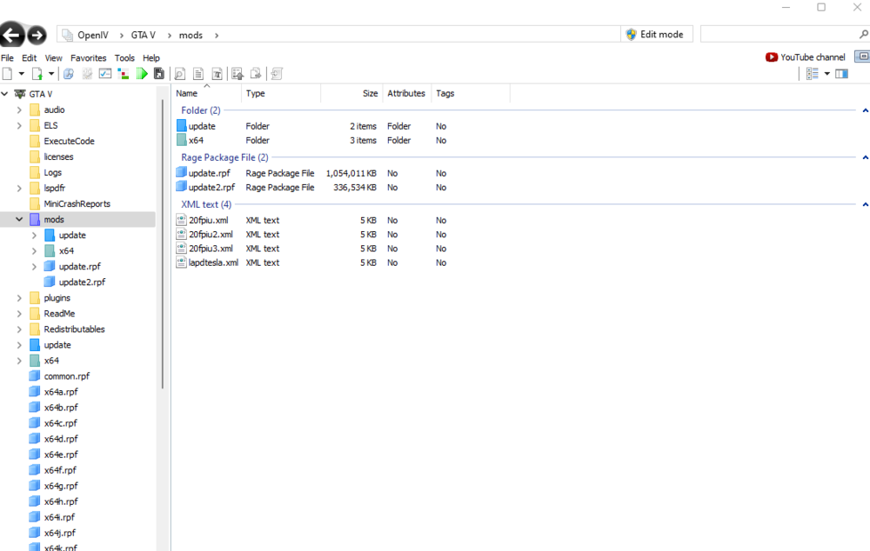Click the list view layout toggle
The height and width of the screenshot is (551, 870).
814,73
